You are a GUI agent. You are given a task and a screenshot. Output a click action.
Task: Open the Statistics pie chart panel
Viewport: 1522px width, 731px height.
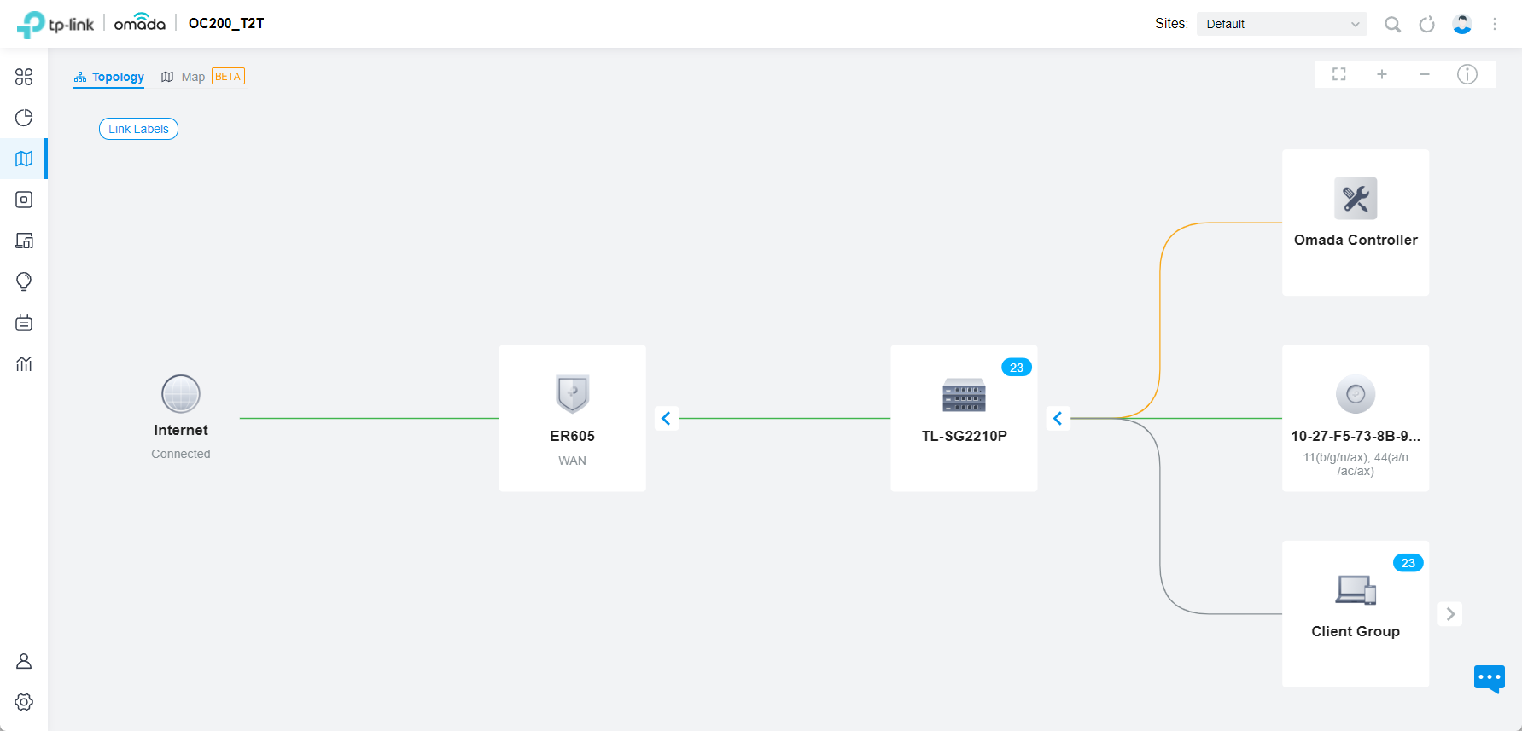(x=24, y=118)
